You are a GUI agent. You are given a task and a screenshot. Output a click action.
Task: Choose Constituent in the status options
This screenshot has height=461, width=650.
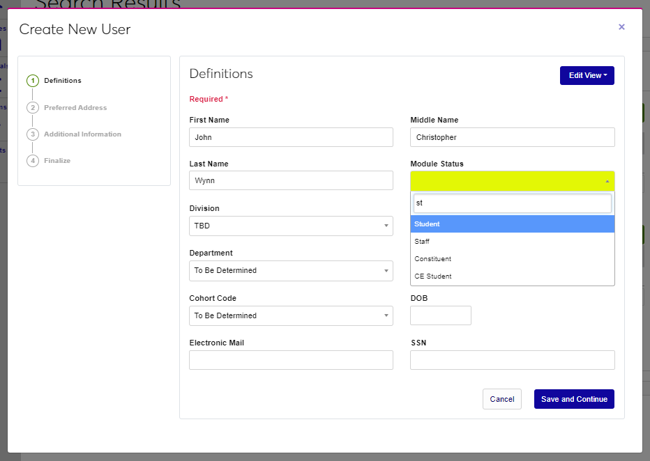[512, 259]
